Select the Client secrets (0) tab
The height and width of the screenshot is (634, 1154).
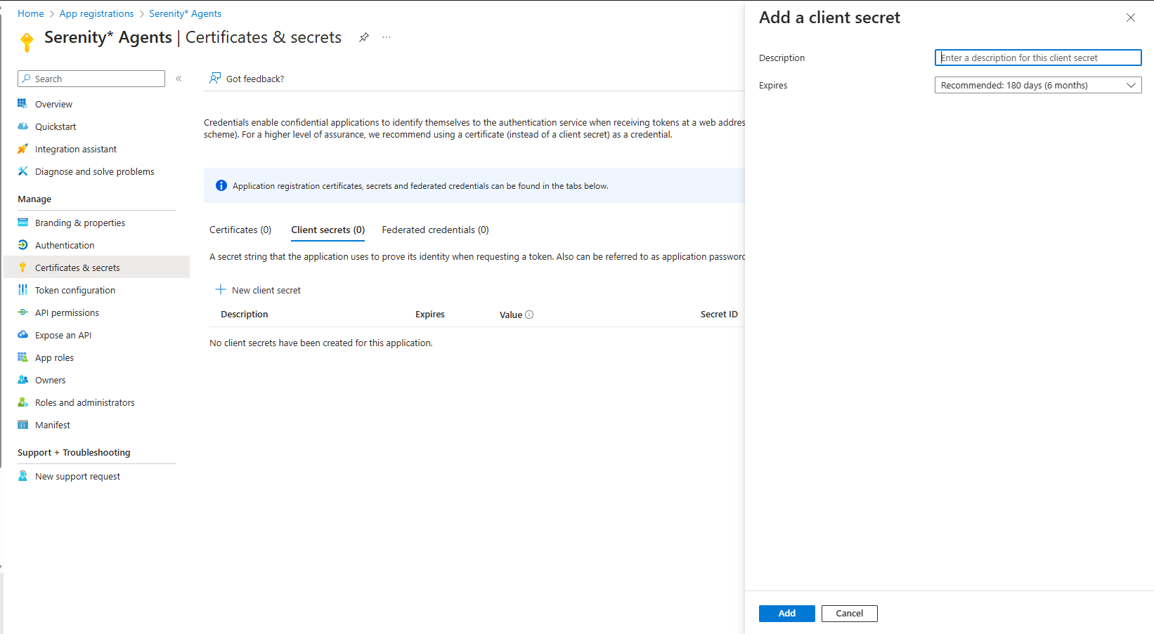click(328, 230)
